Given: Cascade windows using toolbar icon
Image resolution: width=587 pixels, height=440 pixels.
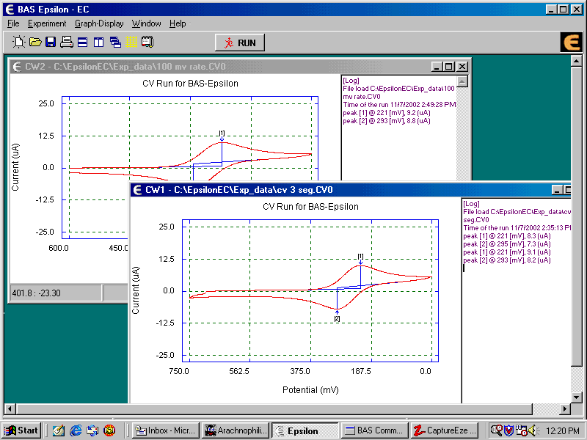Looking at the screenshot, I should pyautogui.click(x=115, y=43).
